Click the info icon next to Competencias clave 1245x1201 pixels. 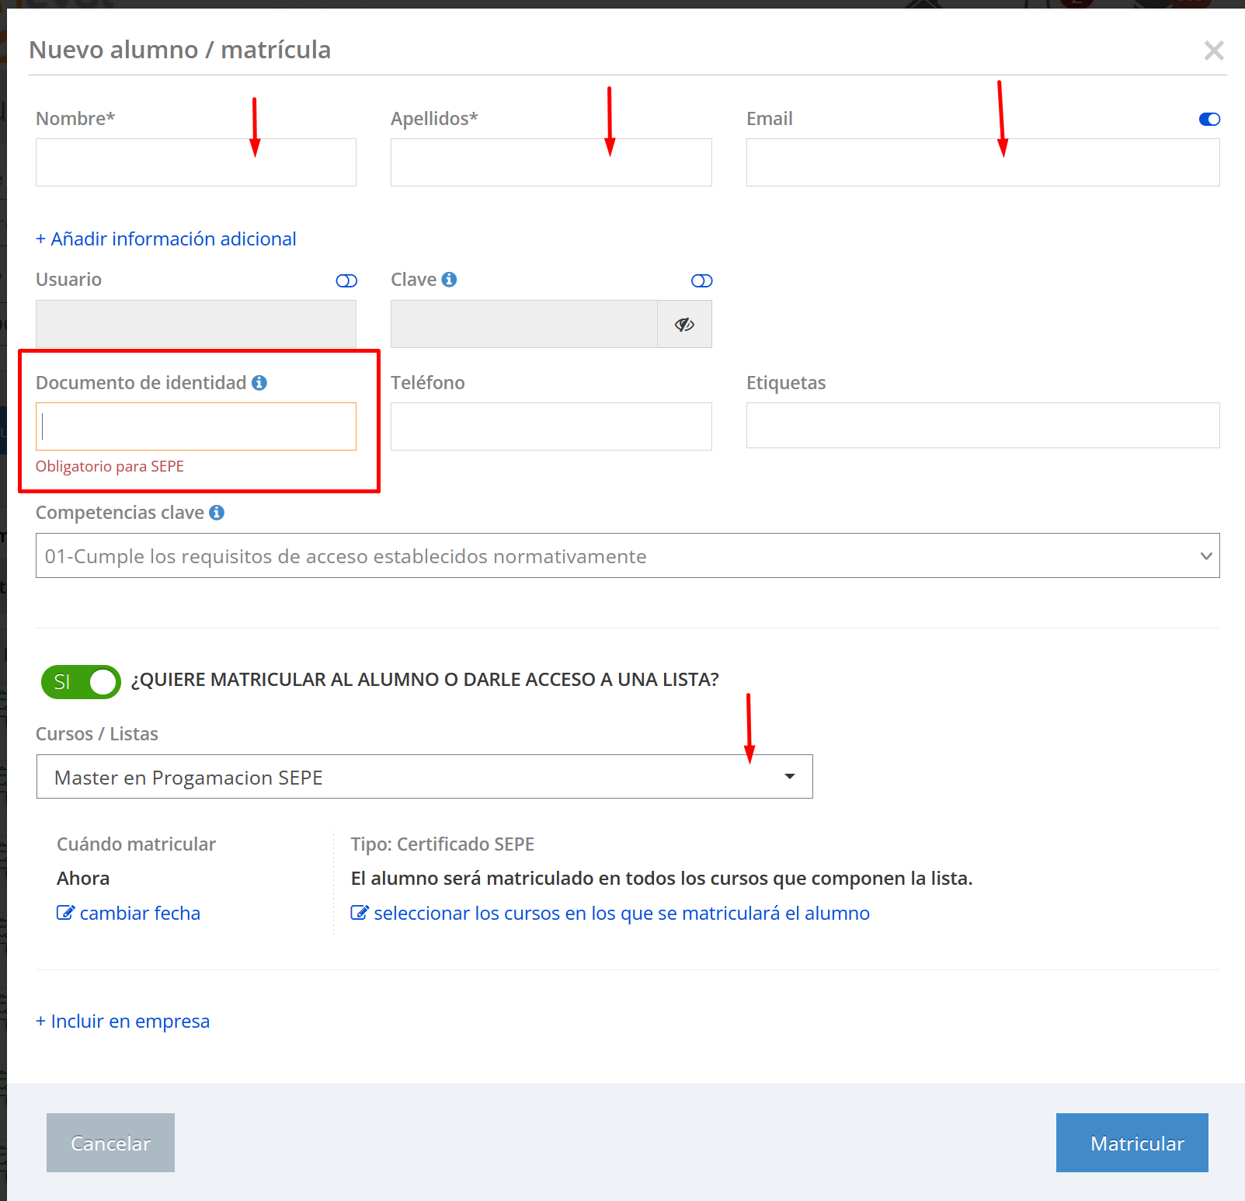pyautogui.click(x=217, y=512)
